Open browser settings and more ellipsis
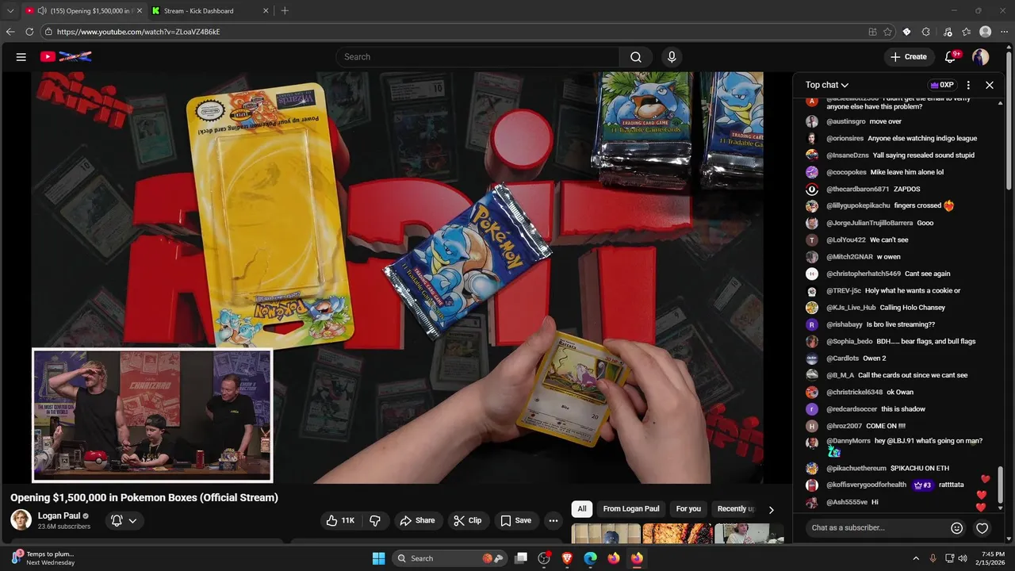1015x571 pixels. 1004,32
